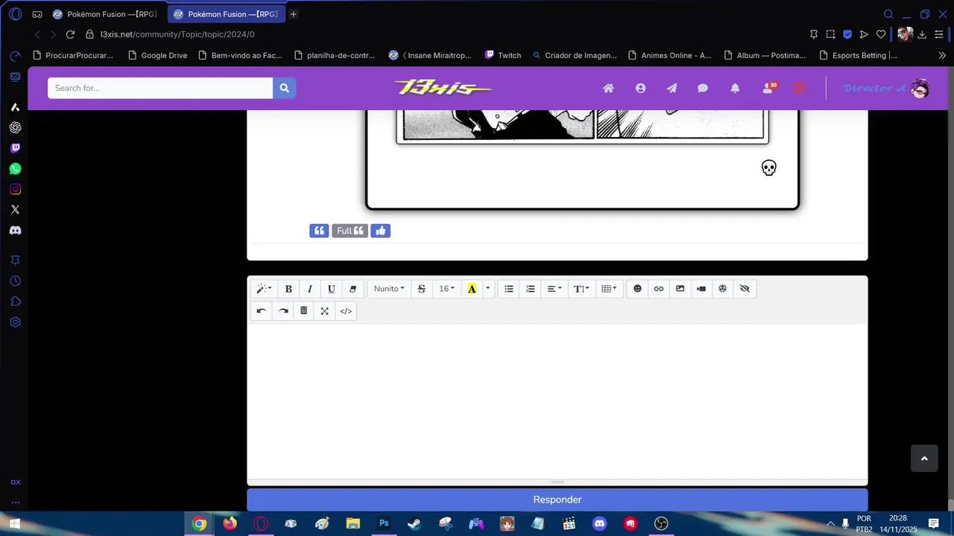Open Photoshop from the Windows taskbar
Viewport: 954px width, 536px height.
384,523
